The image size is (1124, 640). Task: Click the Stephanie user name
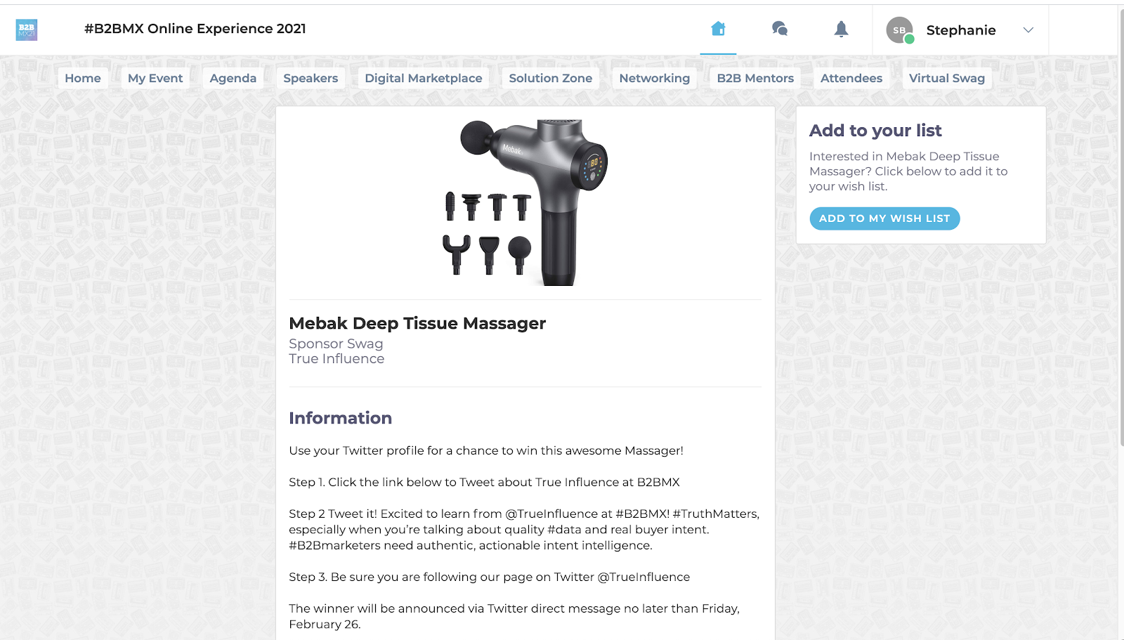pos(961,30)
